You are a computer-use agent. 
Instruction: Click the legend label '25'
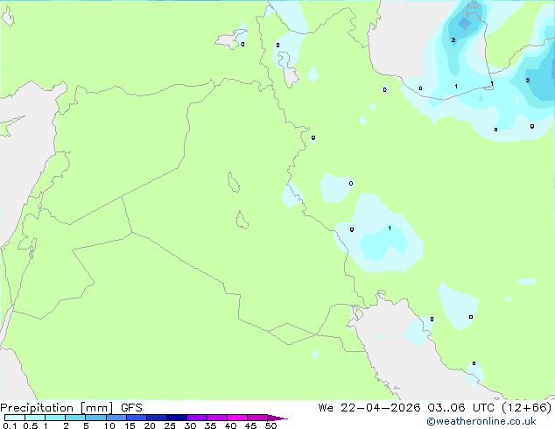[x=170, y=425]
